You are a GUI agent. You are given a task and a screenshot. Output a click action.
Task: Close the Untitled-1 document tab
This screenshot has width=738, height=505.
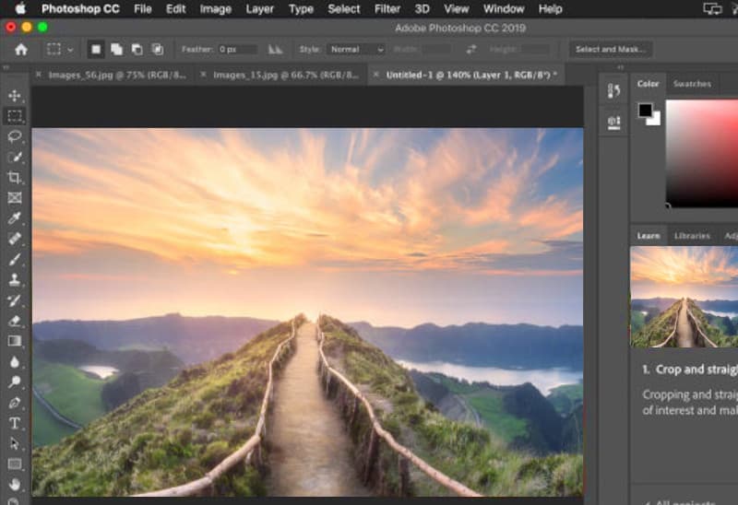(x=376, y=75)
